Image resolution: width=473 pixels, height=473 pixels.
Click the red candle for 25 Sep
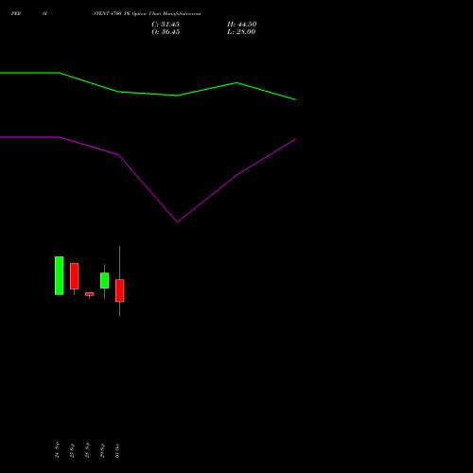(75, 276)
